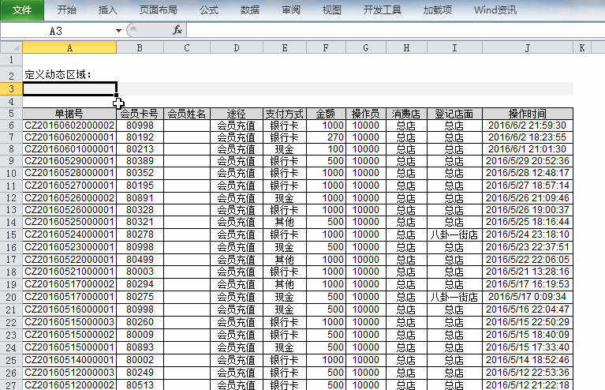Select cell CZ20160602000002

pyautogui.click(x=69, y=126)
